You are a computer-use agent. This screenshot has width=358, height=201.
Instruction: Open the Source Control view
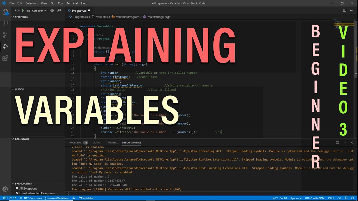pyautogui.click(x=5, y=35)
